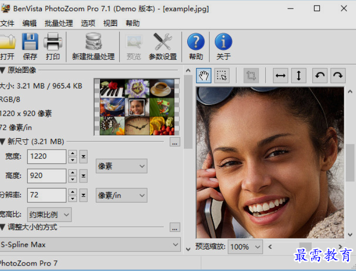
Task: Decrease height with down stepper
Action: tap(73, 179)
